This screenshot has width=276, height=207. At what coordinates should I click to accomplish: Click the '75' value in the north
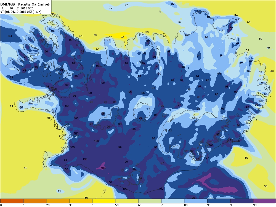click(179, 22)
